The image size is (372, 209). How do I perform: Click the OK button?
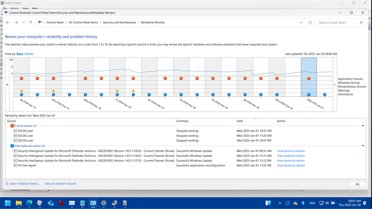click(x=357, y=184)
